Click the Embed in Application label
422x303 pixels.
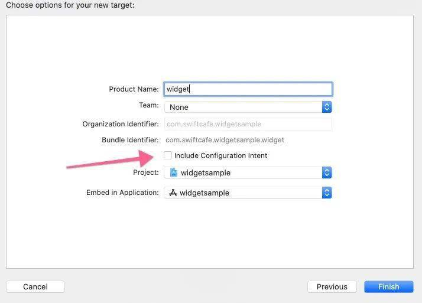coord(122,193)
